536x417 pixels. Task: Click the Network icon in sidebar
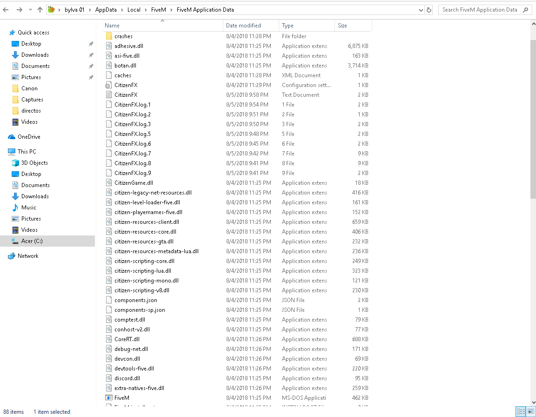(12, 256)
